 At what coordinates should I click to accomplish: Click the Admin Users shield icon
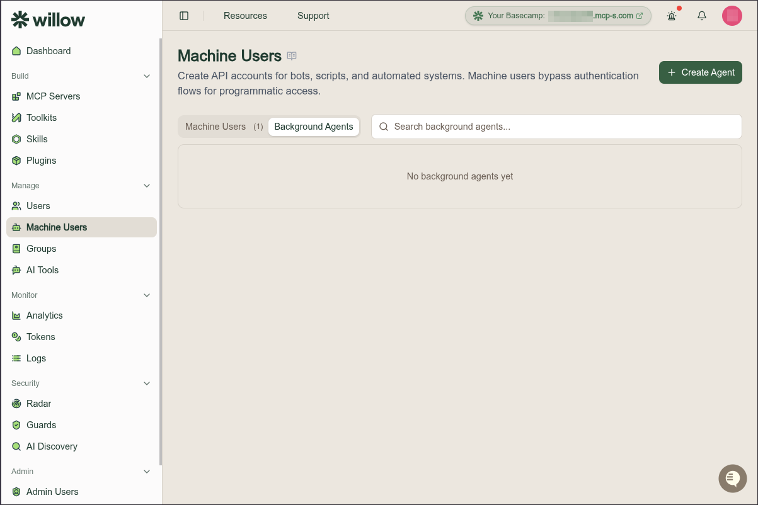pyautogui.click(x=16, y=492)
